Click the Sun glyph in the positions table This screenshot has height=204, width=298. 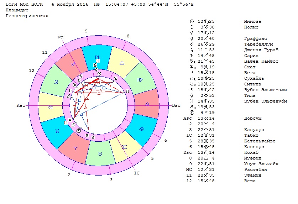point(192,21)
